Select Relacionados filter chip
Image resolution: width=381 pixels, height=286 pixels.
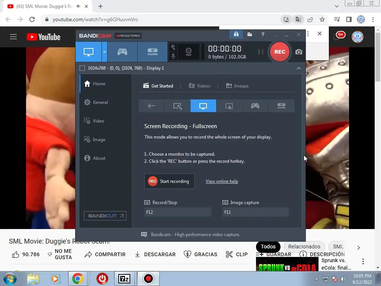pos(304,247)
